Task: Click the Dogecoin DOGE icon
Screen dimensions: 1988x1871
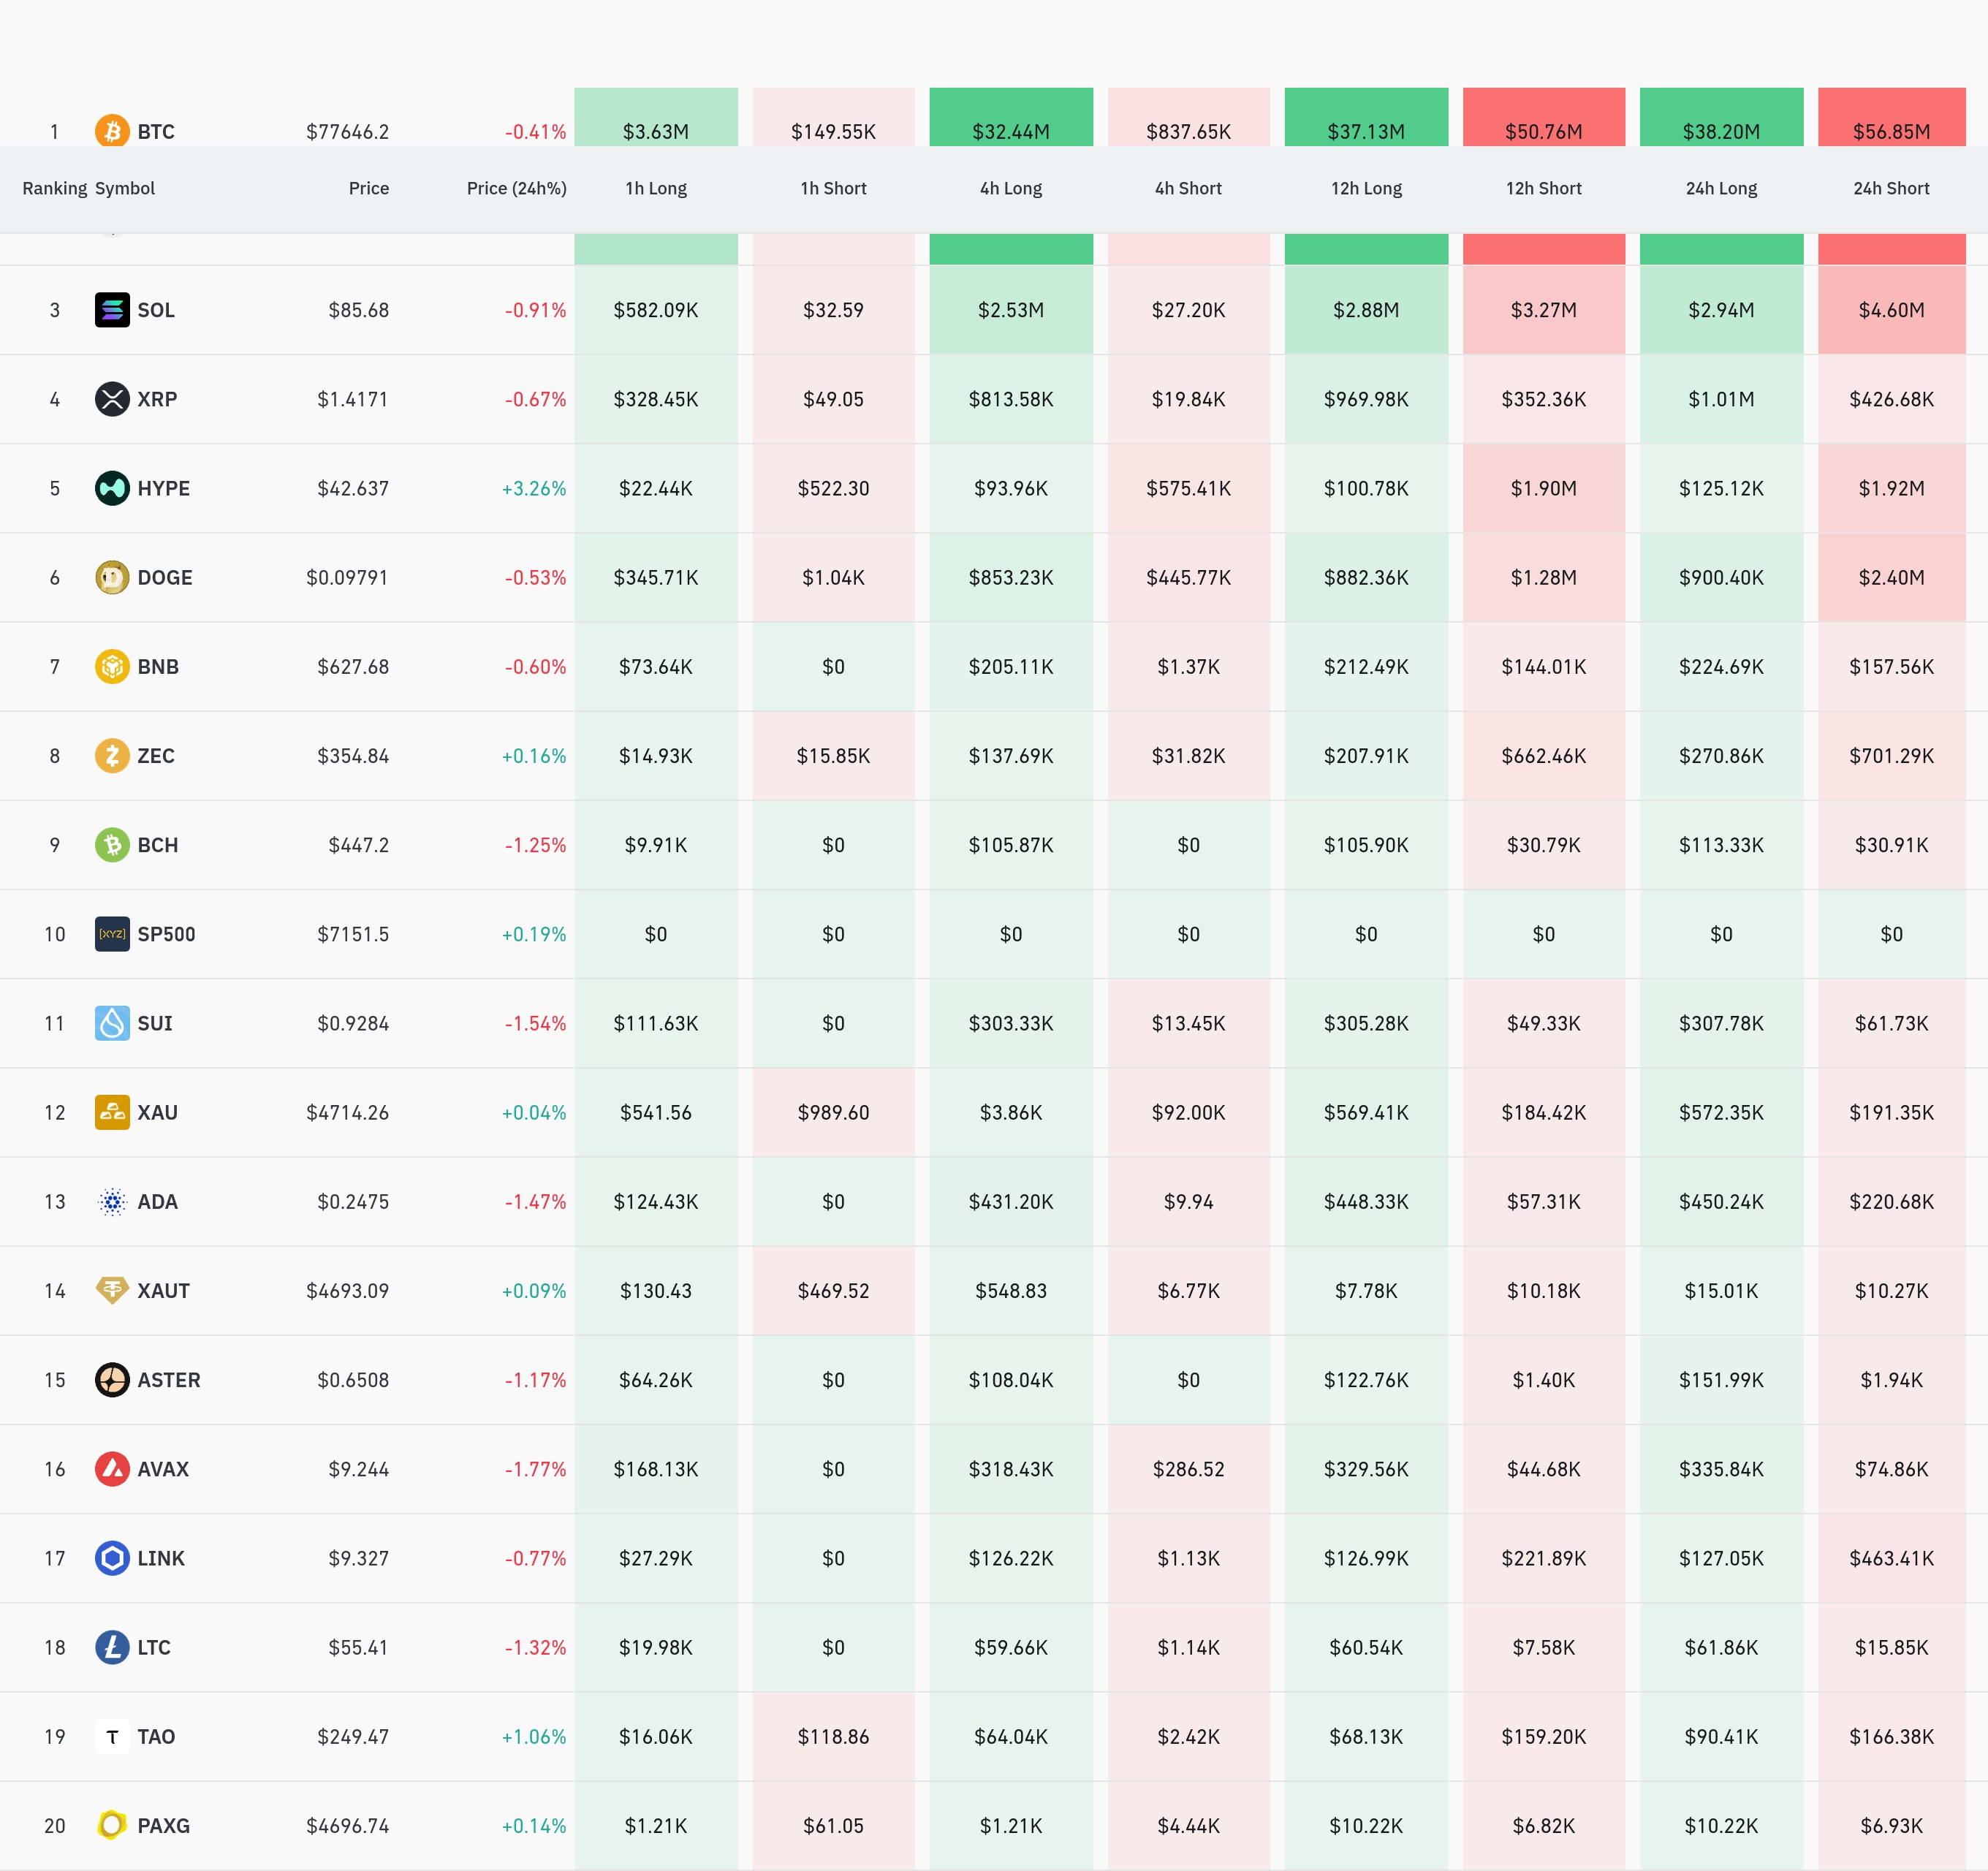Action: [112, 577]
